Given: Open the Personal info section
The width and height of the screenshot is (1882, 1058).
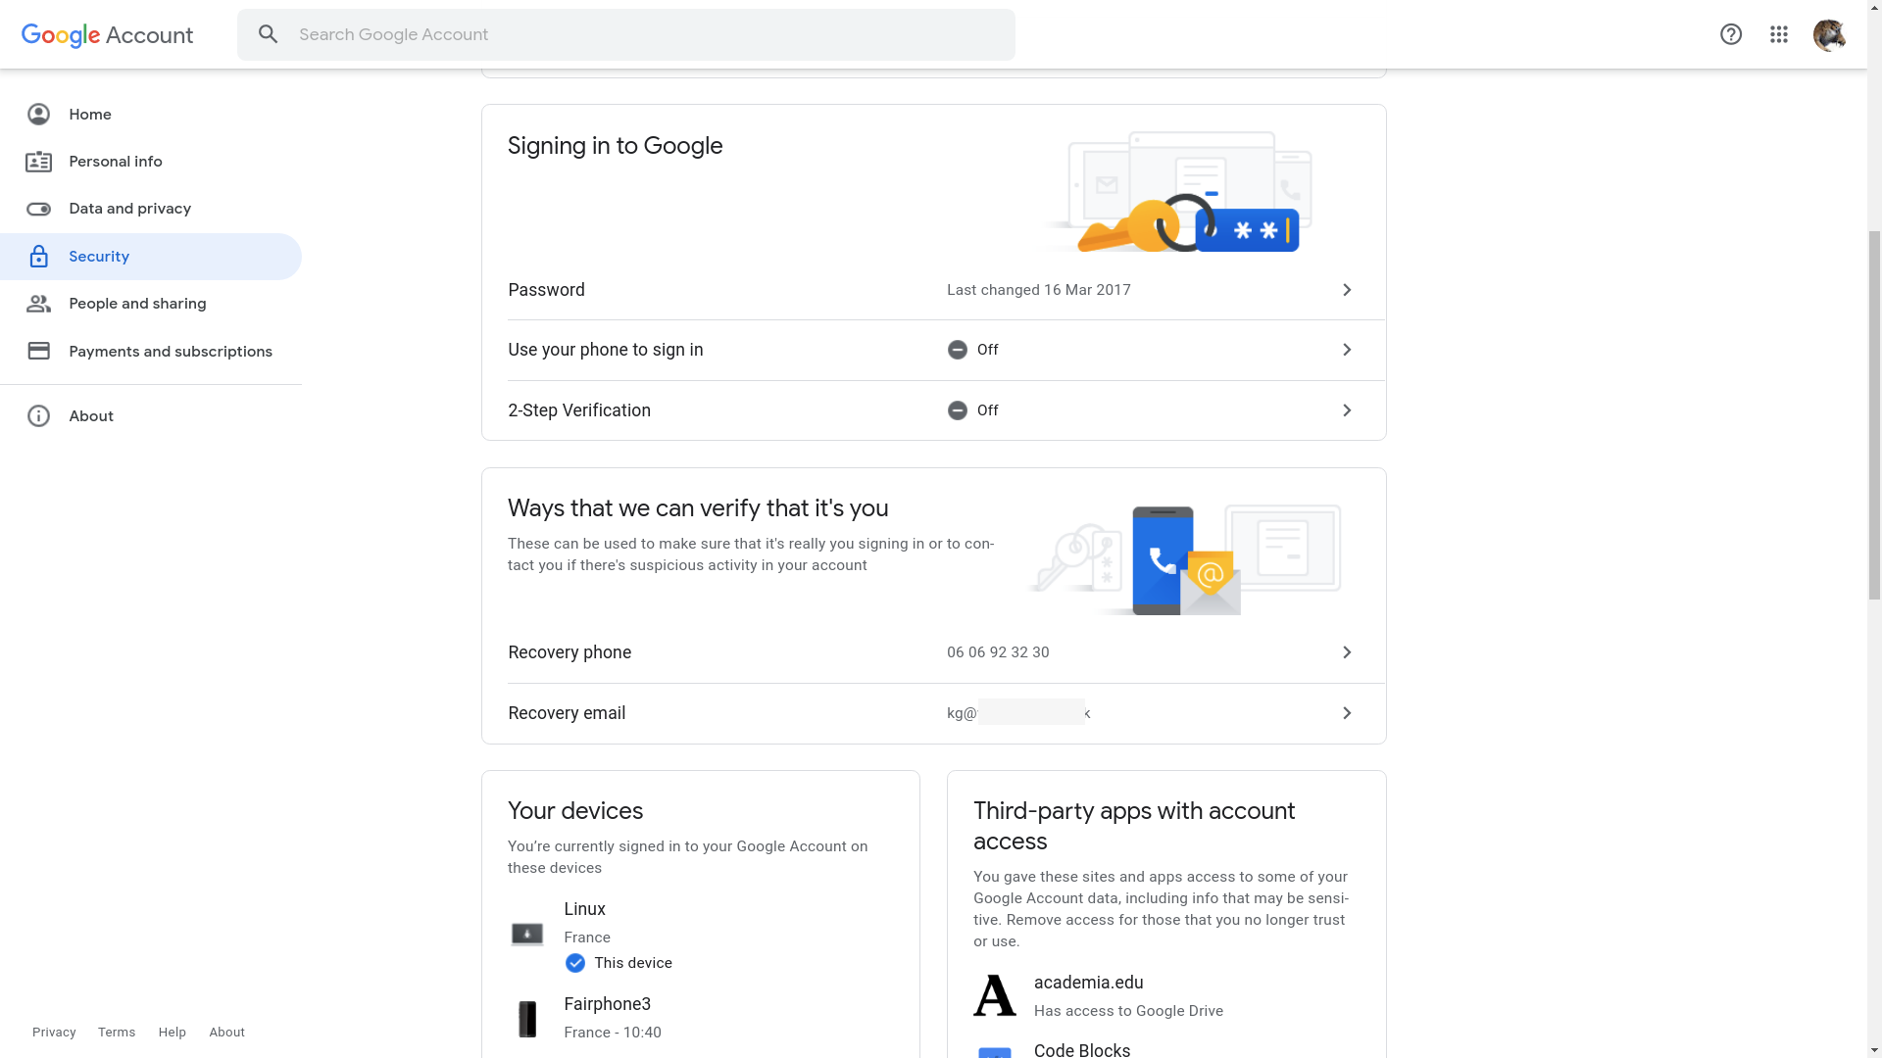Looking at the screenshot, I should 151,162.
